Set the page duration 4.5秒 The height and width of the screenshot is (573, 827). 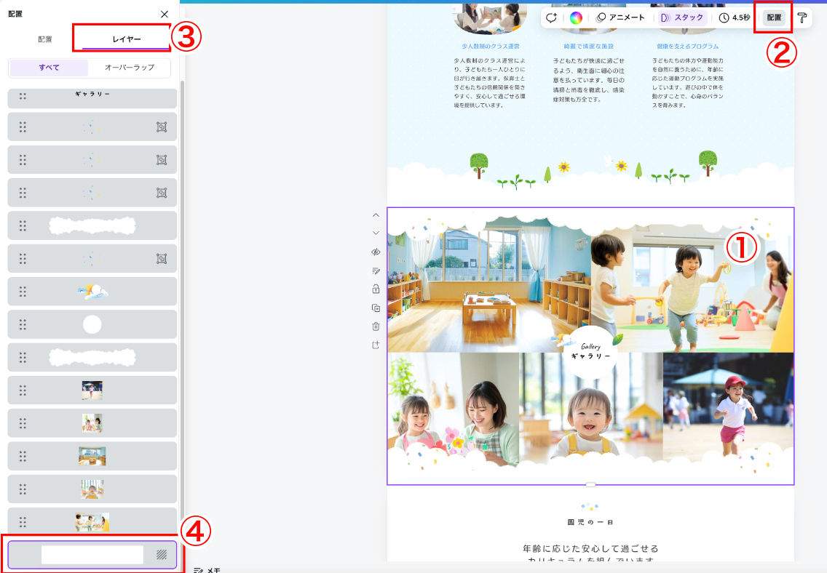(x=734, y=17)
